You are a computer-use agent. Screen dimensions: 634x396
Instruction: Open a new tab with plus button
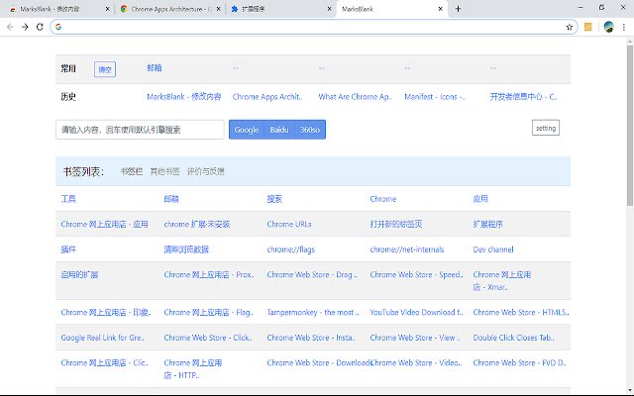[458, 9]
